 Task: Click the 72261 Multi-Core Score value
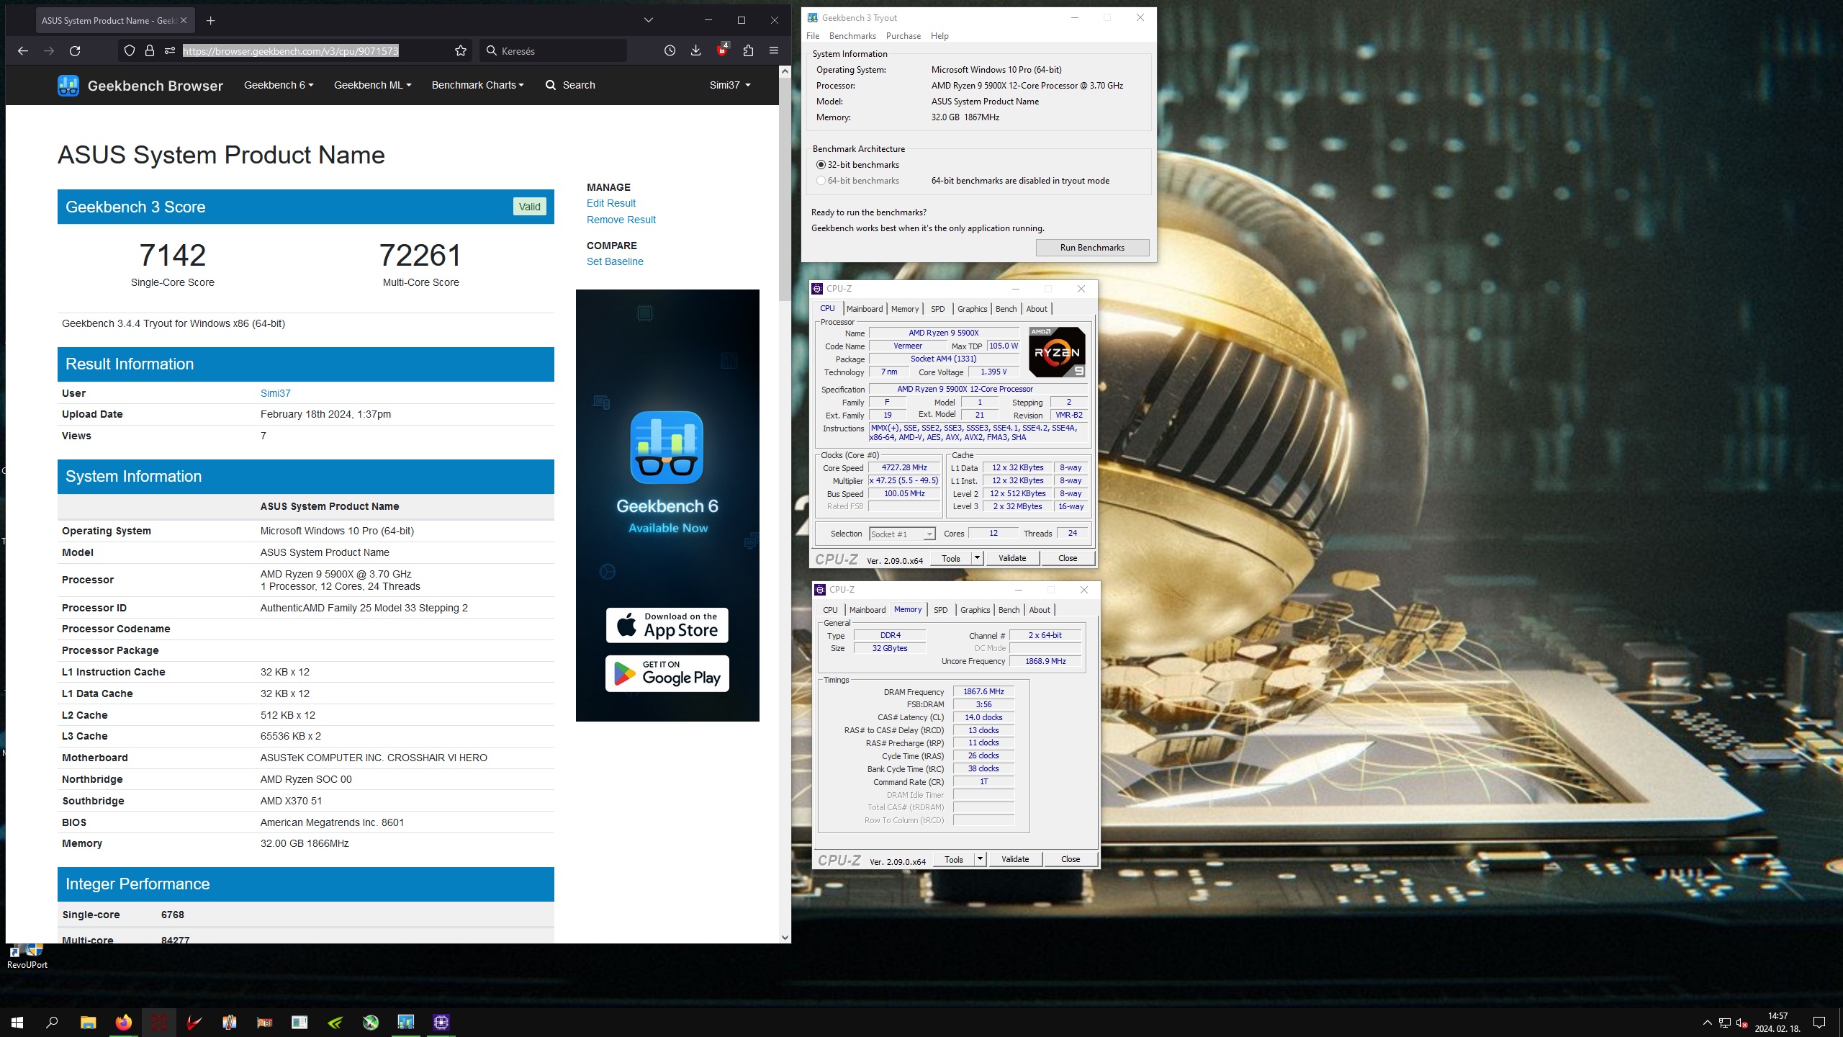(x=420, y=256)
